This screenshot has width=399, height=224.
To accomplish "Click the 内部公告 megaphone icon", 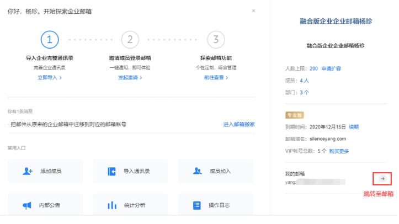I will click(x=27, y=205).
